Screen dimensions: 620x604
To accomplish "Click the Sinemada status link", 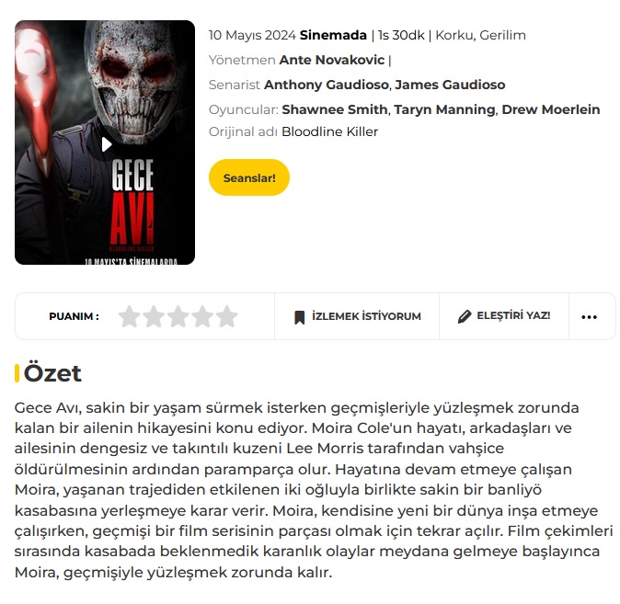I will (333, 35).
